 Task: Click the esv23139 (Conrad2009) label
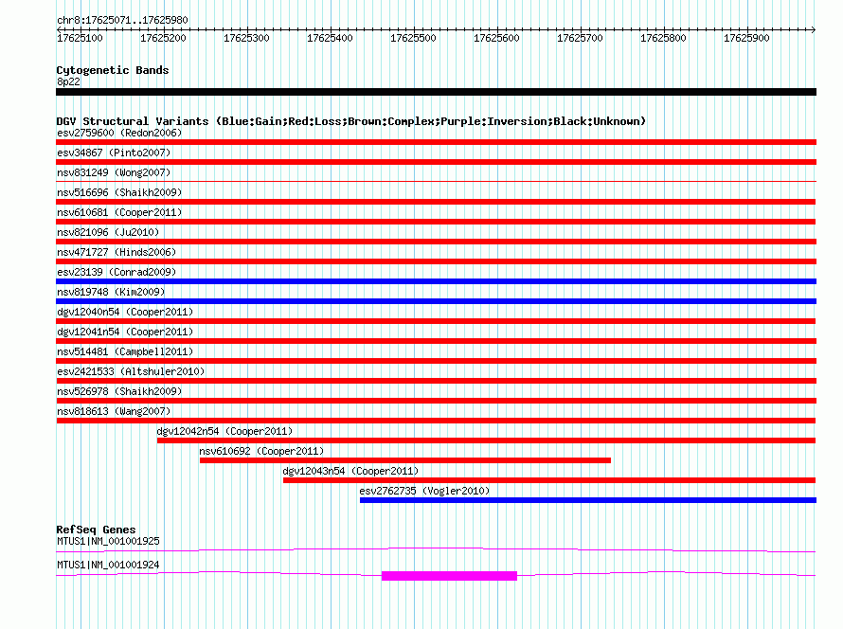[117, 272]
